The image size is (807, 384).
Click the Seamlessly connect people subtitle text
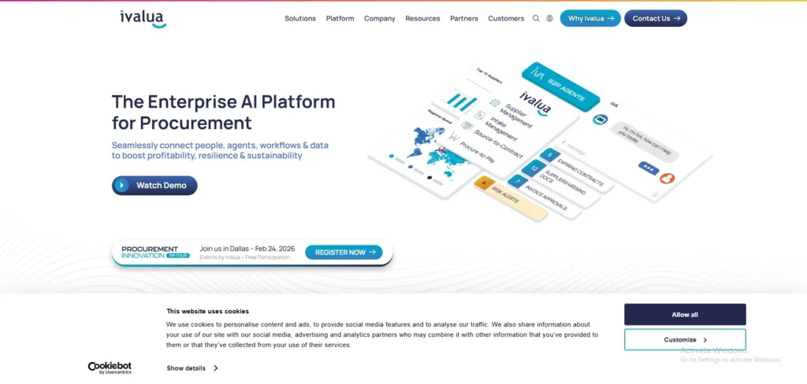(x=220, y=150)
